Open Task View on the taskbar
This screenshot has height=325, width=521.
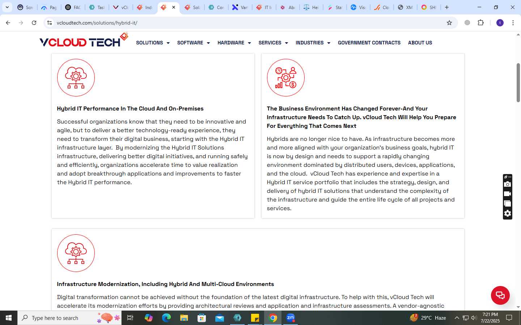[130, 318]
